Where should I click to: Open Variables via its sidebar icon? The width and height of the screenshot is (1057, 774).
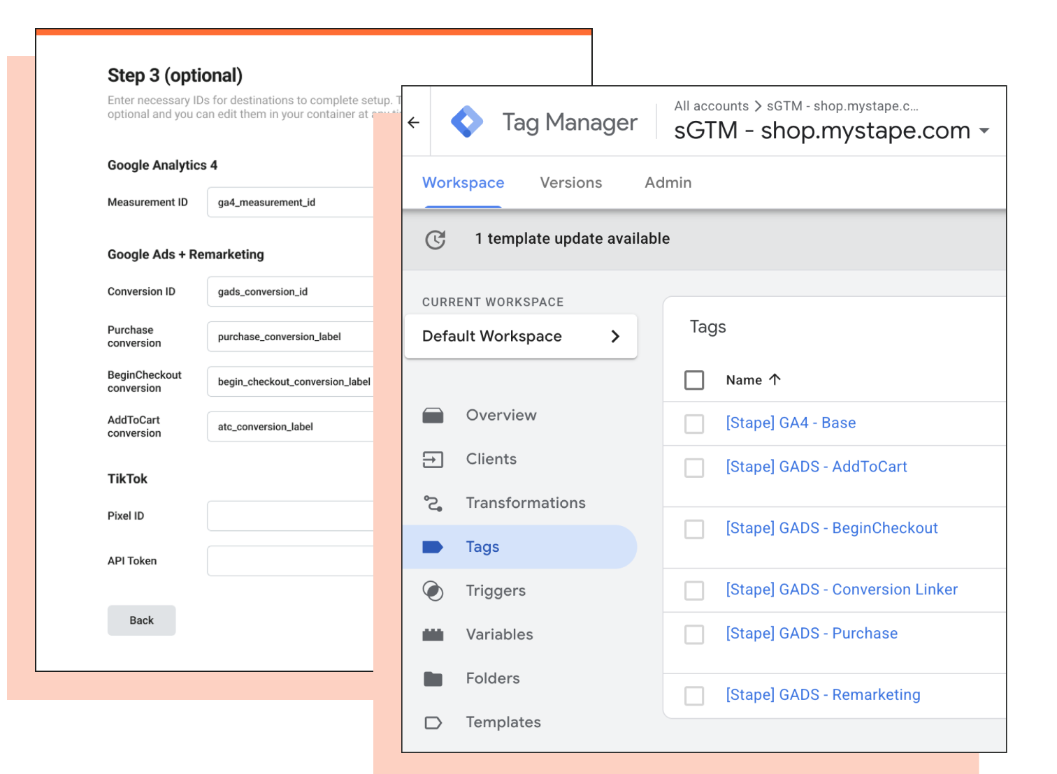pyautogui.click(x=433, y=634)
